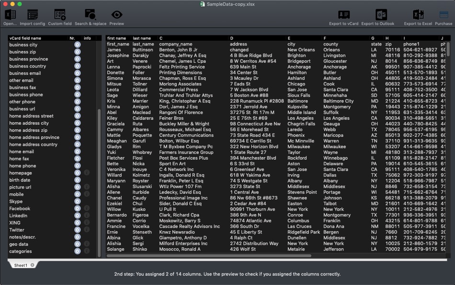
Task: Click column header F
Action: pyautogui.click(x=346, y=38)
